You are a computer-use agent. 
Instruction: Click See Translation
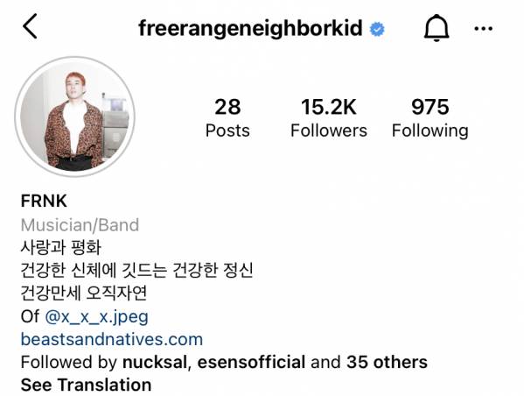87,385
